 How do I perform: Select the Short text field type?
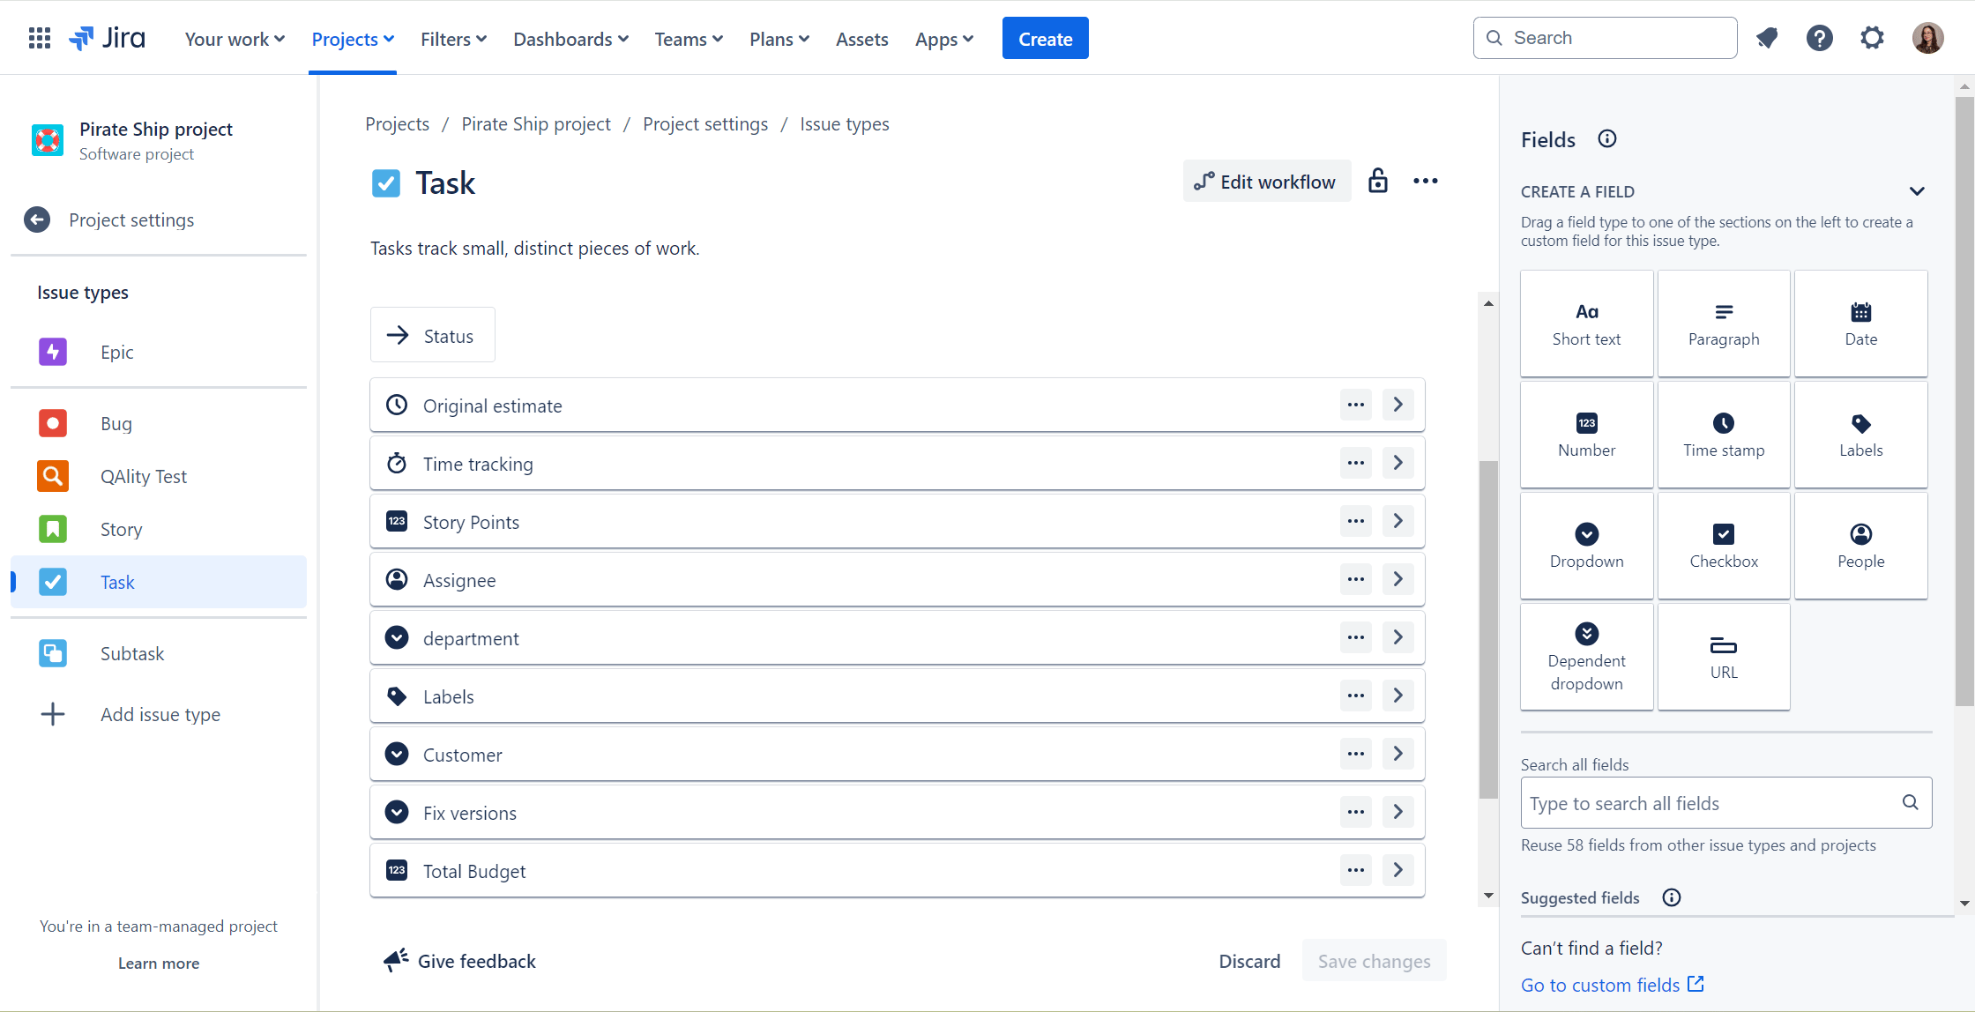pos(1587,324)
